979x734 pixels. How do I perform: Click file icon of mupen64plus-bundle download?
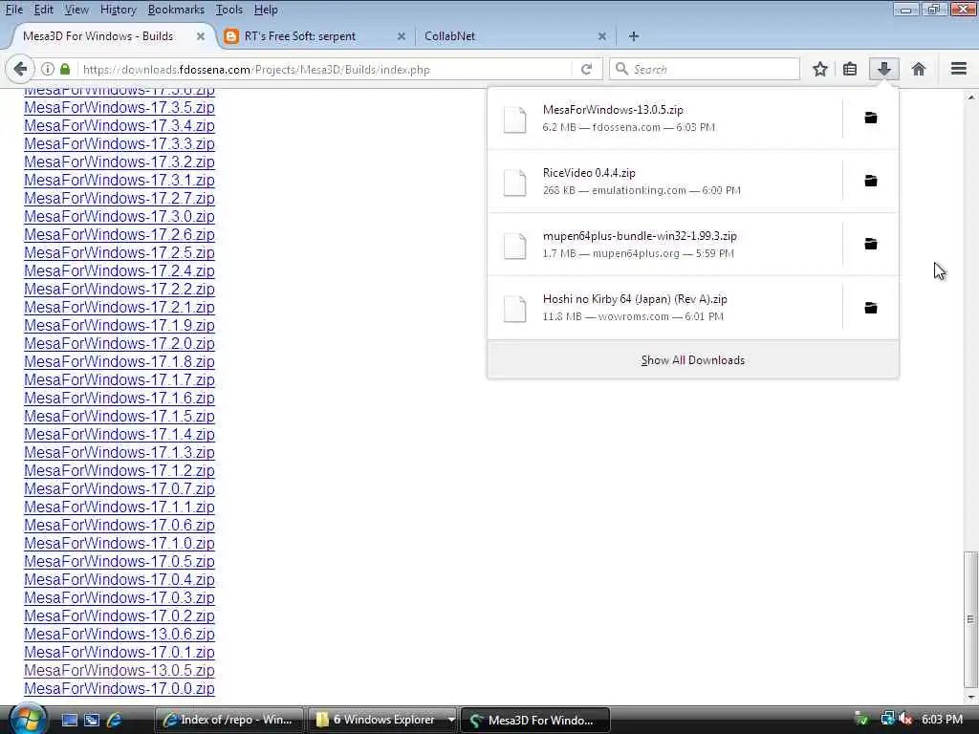(x=515, y=245)
